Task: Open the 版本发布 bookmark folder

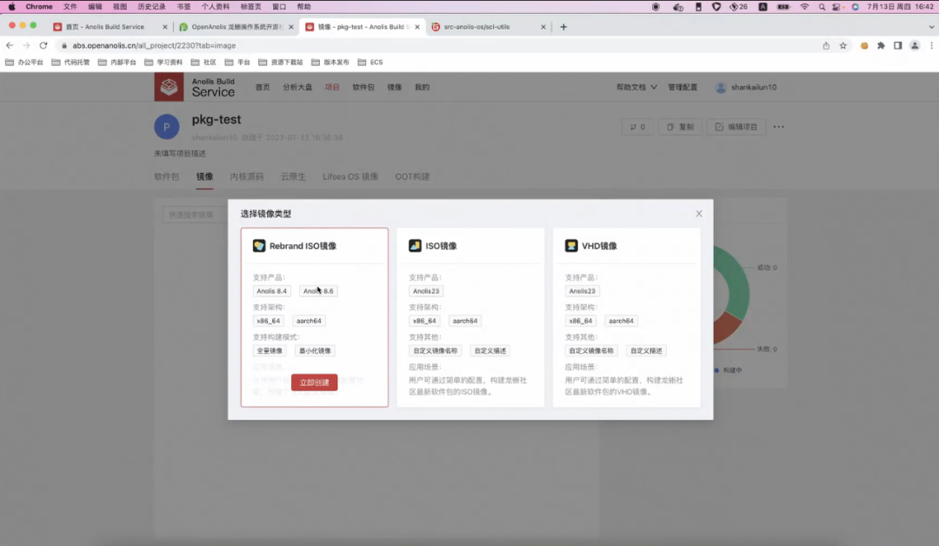Action: [330, 63]
